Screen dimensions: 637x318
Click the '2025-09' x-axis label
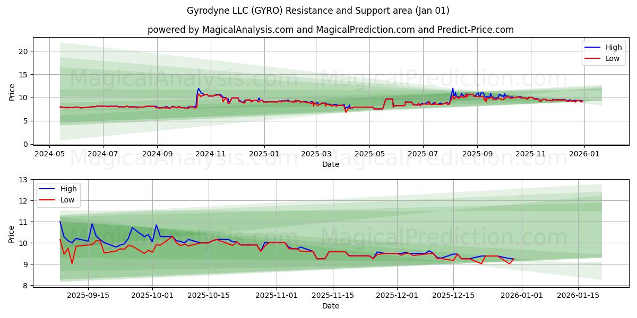[x=477, y=154]
